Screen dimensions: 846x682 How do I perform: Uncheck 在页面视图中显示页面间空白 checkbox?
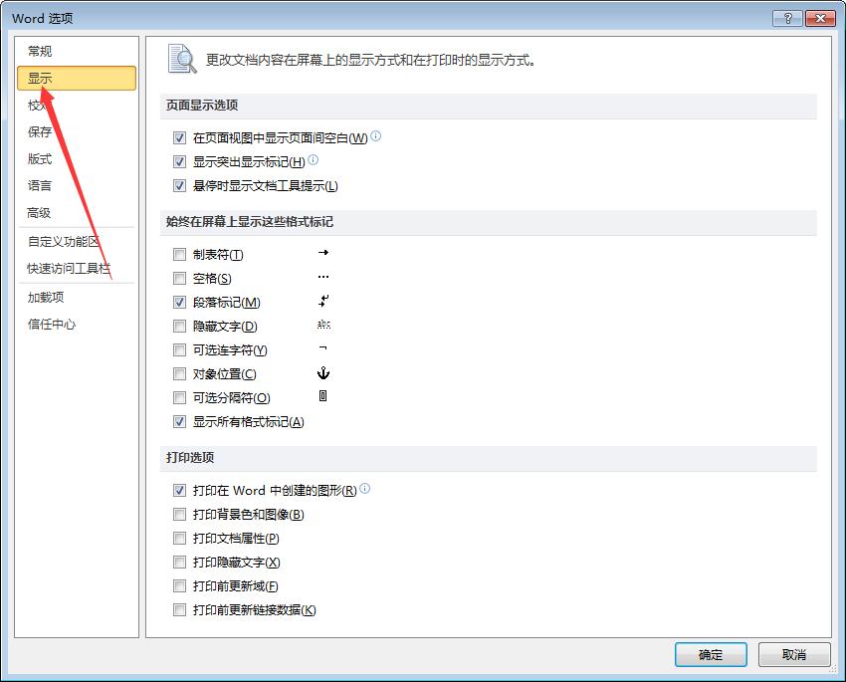pos(179,138)
